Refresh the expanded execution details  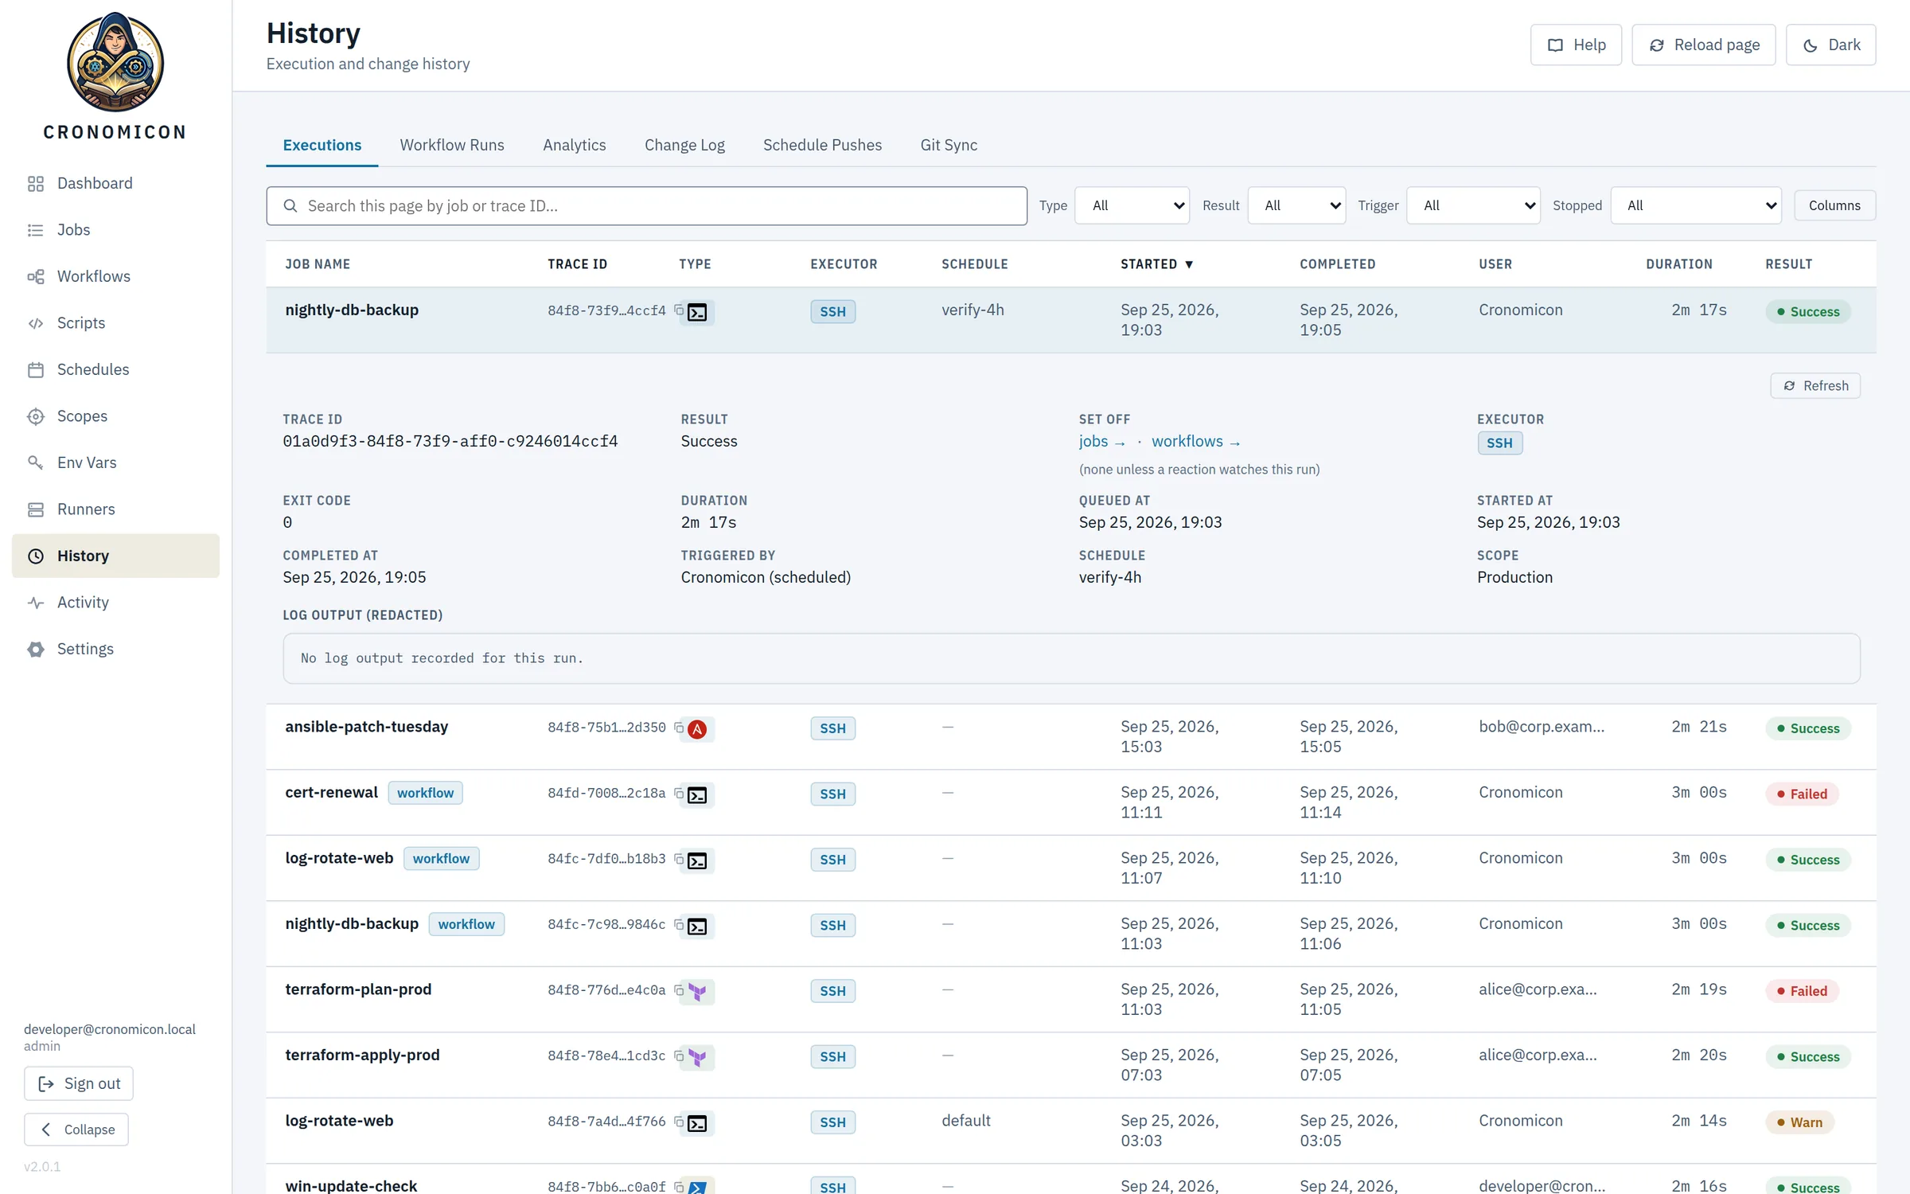[1815, 386]
